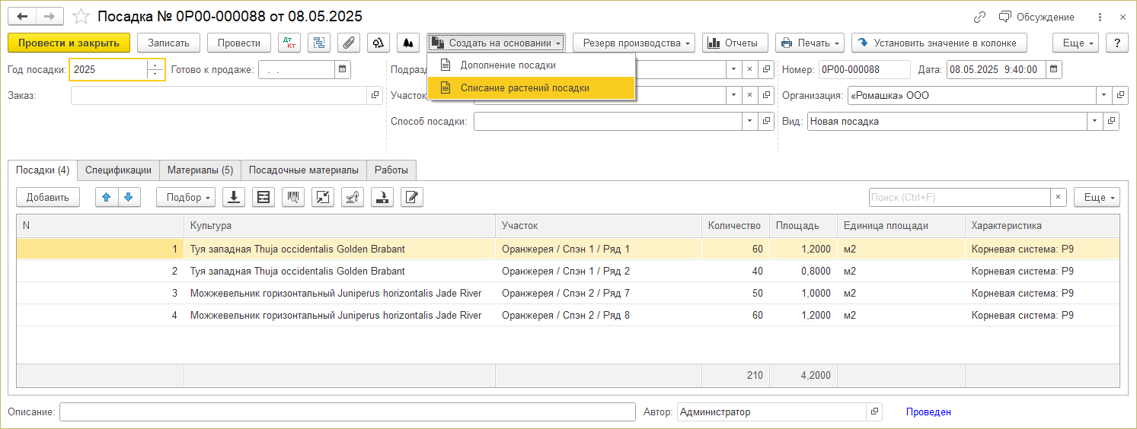
Task: Switch to Материалы (5) tab
Action: click(200, 170)
